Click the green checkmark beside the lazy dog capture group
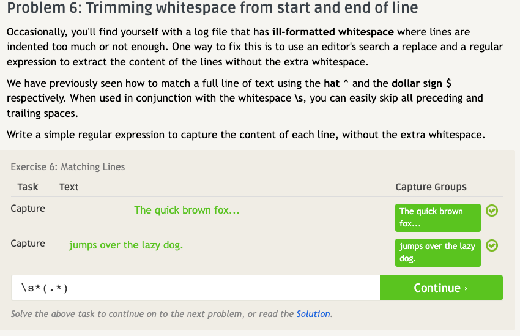The height and width of the screenshot is (336, 520). pos(491,246)
